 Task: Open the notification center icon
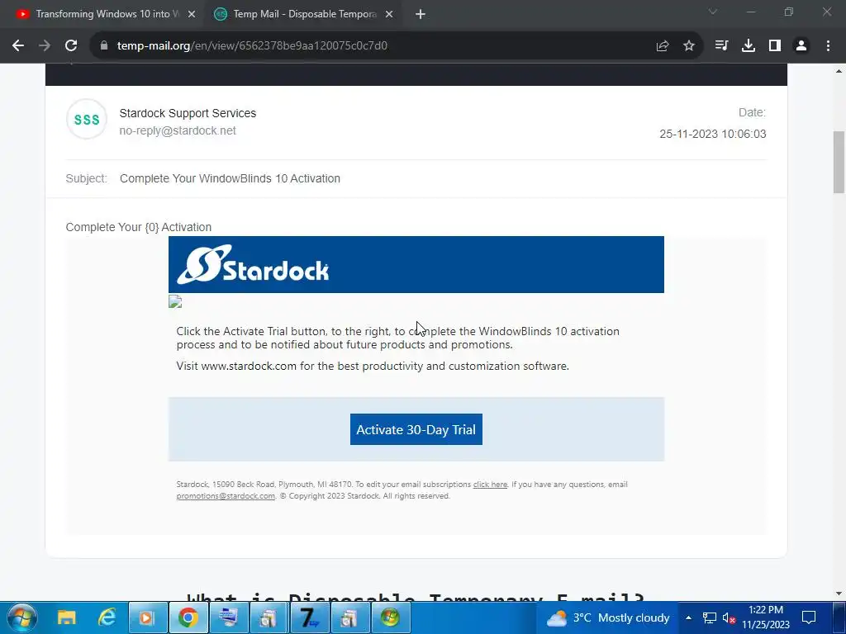(809, 617)
